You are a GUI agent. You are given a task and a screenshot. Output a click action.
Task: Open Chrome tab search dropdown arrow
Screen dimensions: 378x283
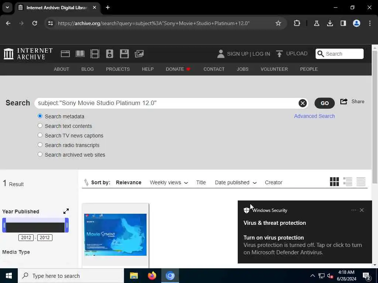point(7,7)
